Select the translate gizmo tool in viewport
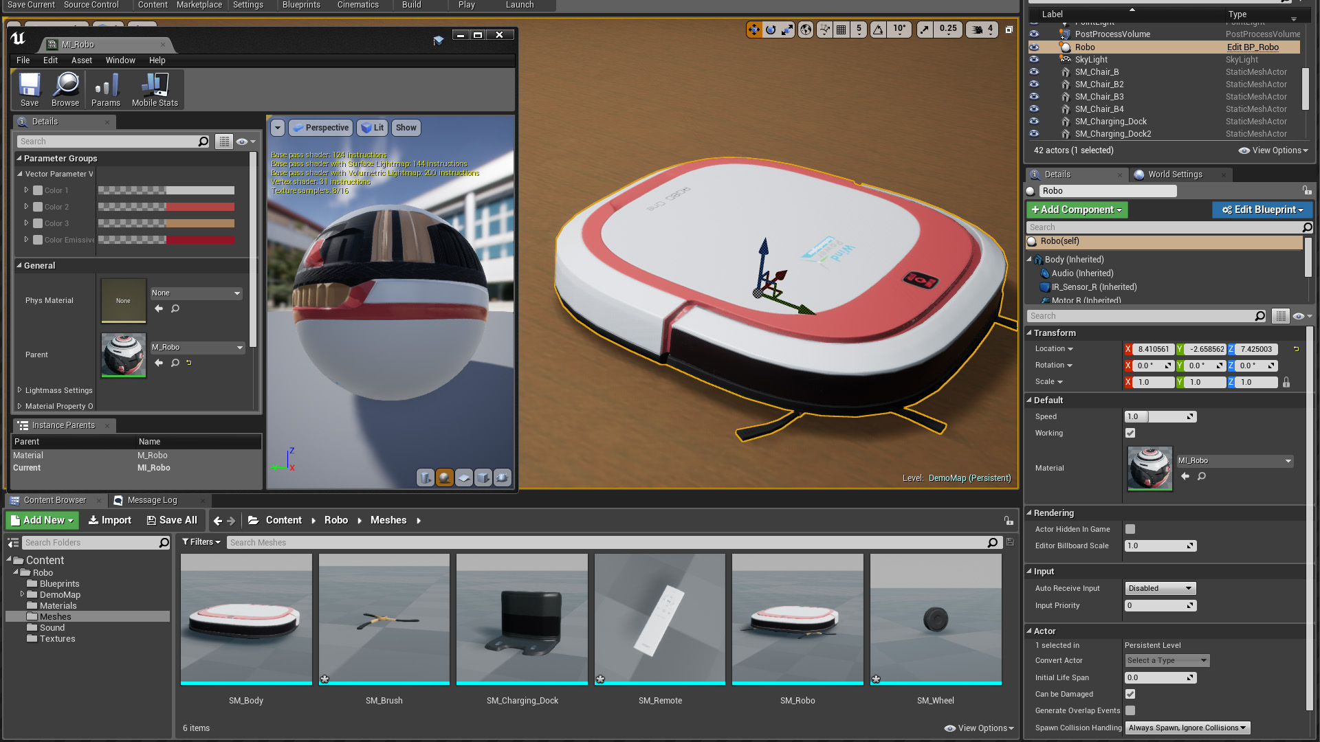 point(754,30)
